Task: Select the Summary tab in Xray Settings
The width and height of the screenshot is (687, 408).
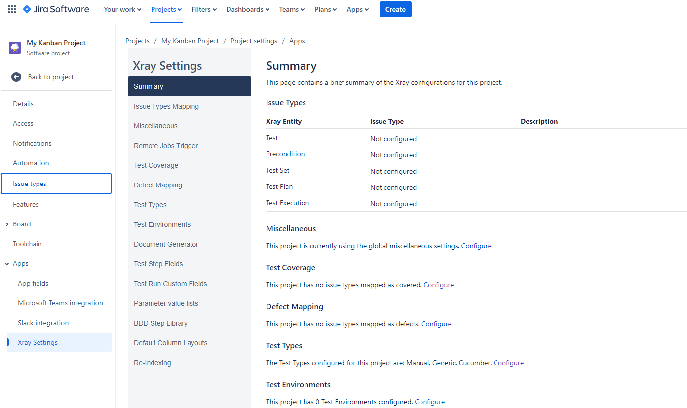Action: (x=190, y=86)
